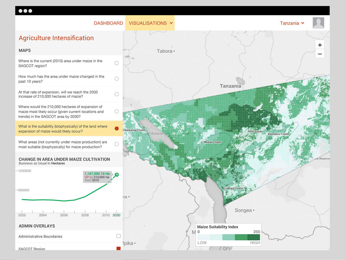This screenshot has height=260, width=345.
Task: Click the 2030 projection point on chart
Action: tap(117, 175)
